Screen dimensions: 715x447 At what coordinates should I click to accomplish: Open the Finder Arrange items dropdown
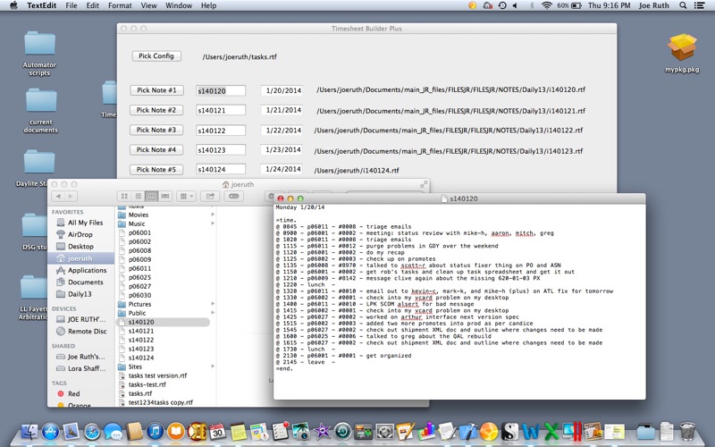(x=186, y=196)
